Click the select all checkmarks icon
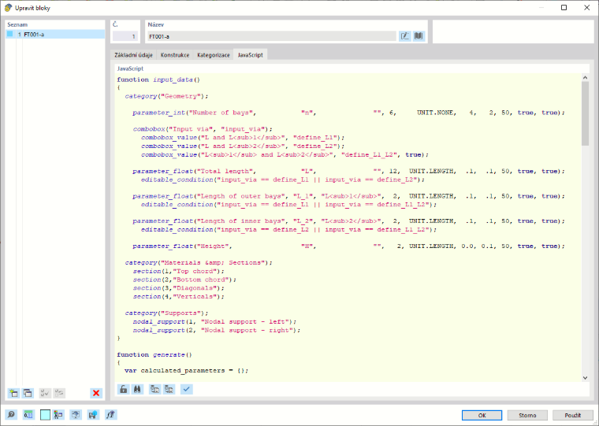The width and height of the screenshot is (599, 426). click(45, 393)
